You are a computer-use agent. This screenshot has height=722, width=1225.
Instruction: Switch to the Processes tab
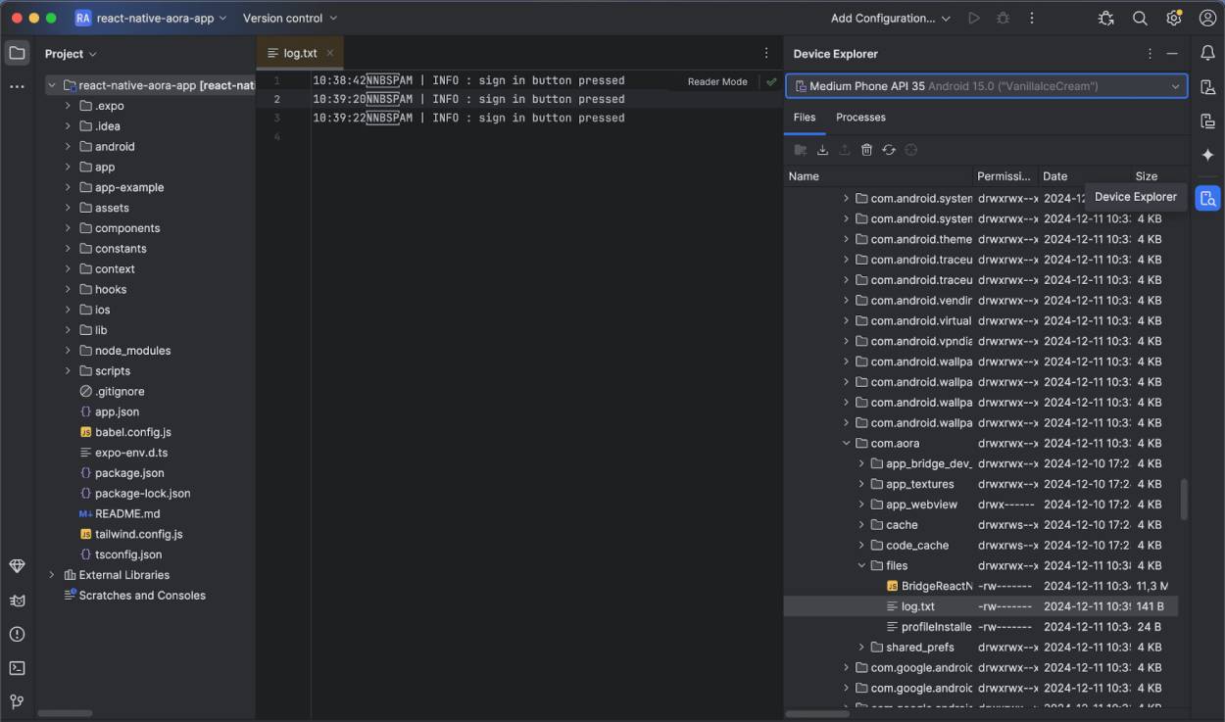[x=859, y=117]
